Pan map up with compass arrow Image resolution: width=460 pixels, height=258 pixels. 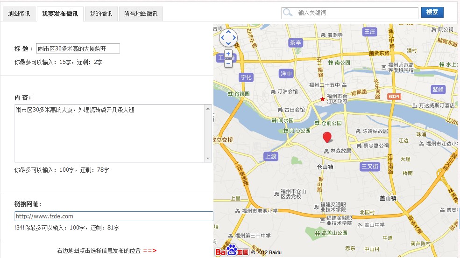tap(228, 32)
